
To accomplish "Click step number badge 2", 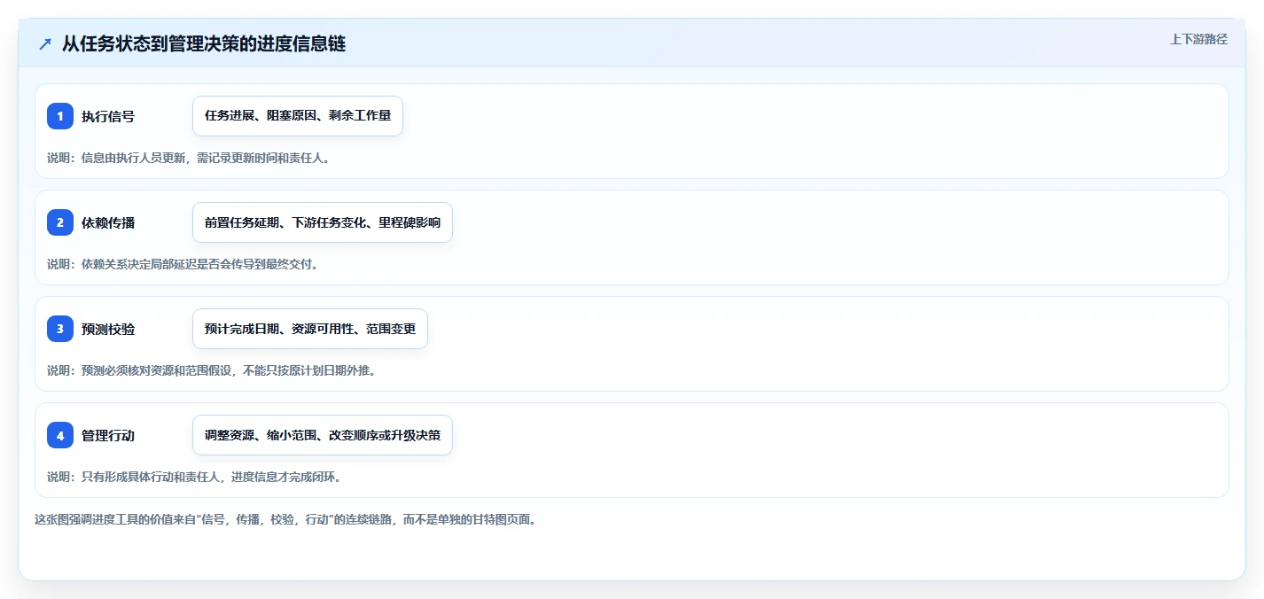I will click(x=60, y=222).
